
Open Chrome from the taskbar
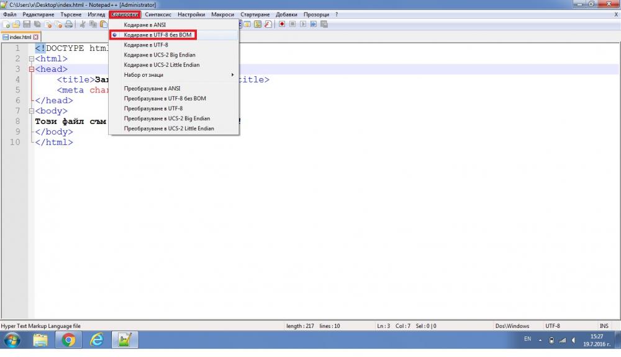[x=68, y=340]
